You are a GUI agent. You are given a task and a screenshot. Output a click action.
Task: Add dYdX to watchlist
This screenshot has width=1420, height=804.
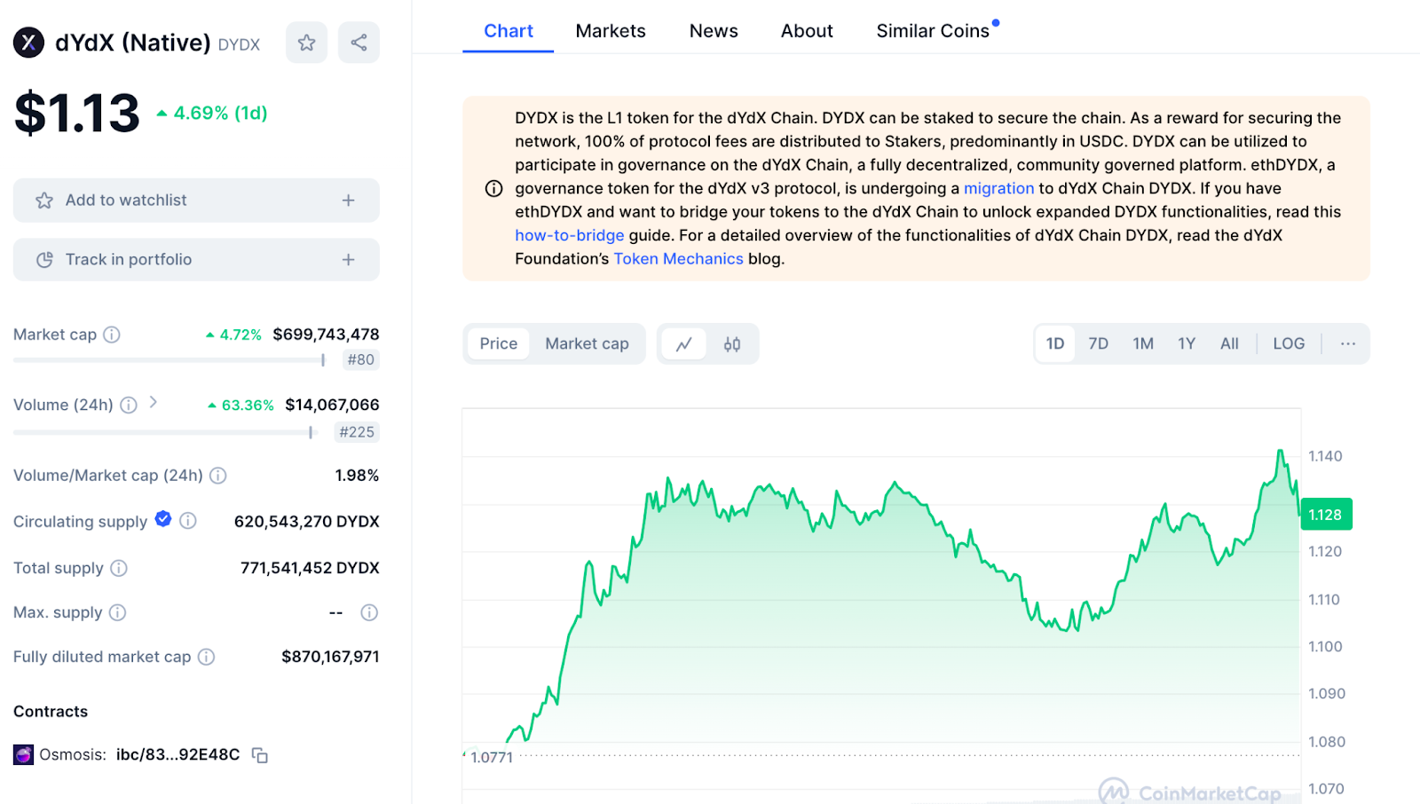click(x=196, y=201)
